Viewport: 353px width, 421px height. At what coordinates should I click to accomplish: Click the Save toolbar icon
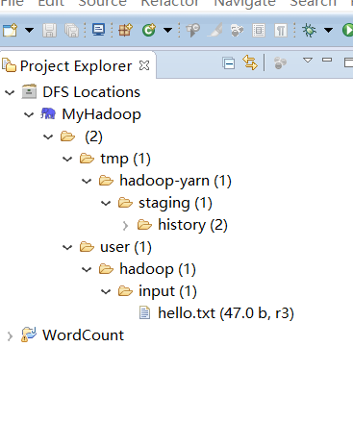pyautogui.click(x=49, y=31)
